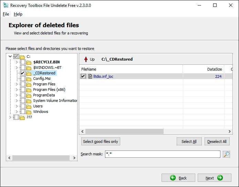Click the Select All button

click(x=189, y=142)
